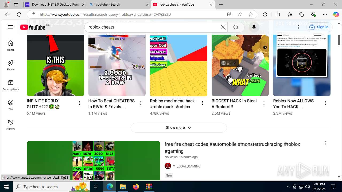Image resolution: width=342 pixels, height=192 pixels.
Task: Click the browser address bar URL
Action: [x=105, y=14]
